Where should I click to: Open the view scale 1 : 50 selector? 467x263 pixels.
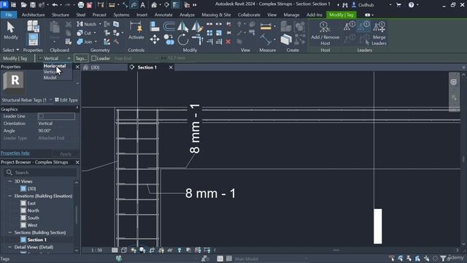tap(96, 250)
